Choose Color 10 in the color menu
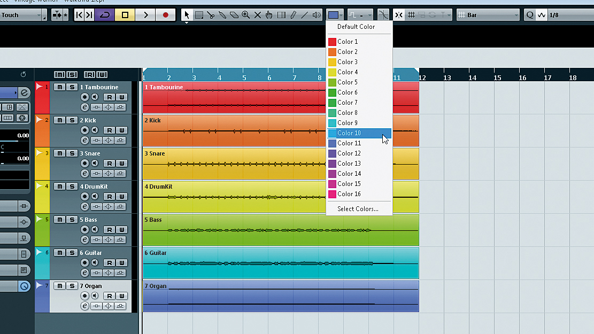The height and width of the screenshot is (334, 594). click(x=359, y=133)
